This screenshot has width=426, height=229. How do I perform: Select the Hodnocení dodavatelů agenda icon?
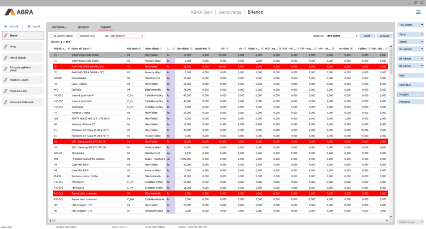(5, 102)
